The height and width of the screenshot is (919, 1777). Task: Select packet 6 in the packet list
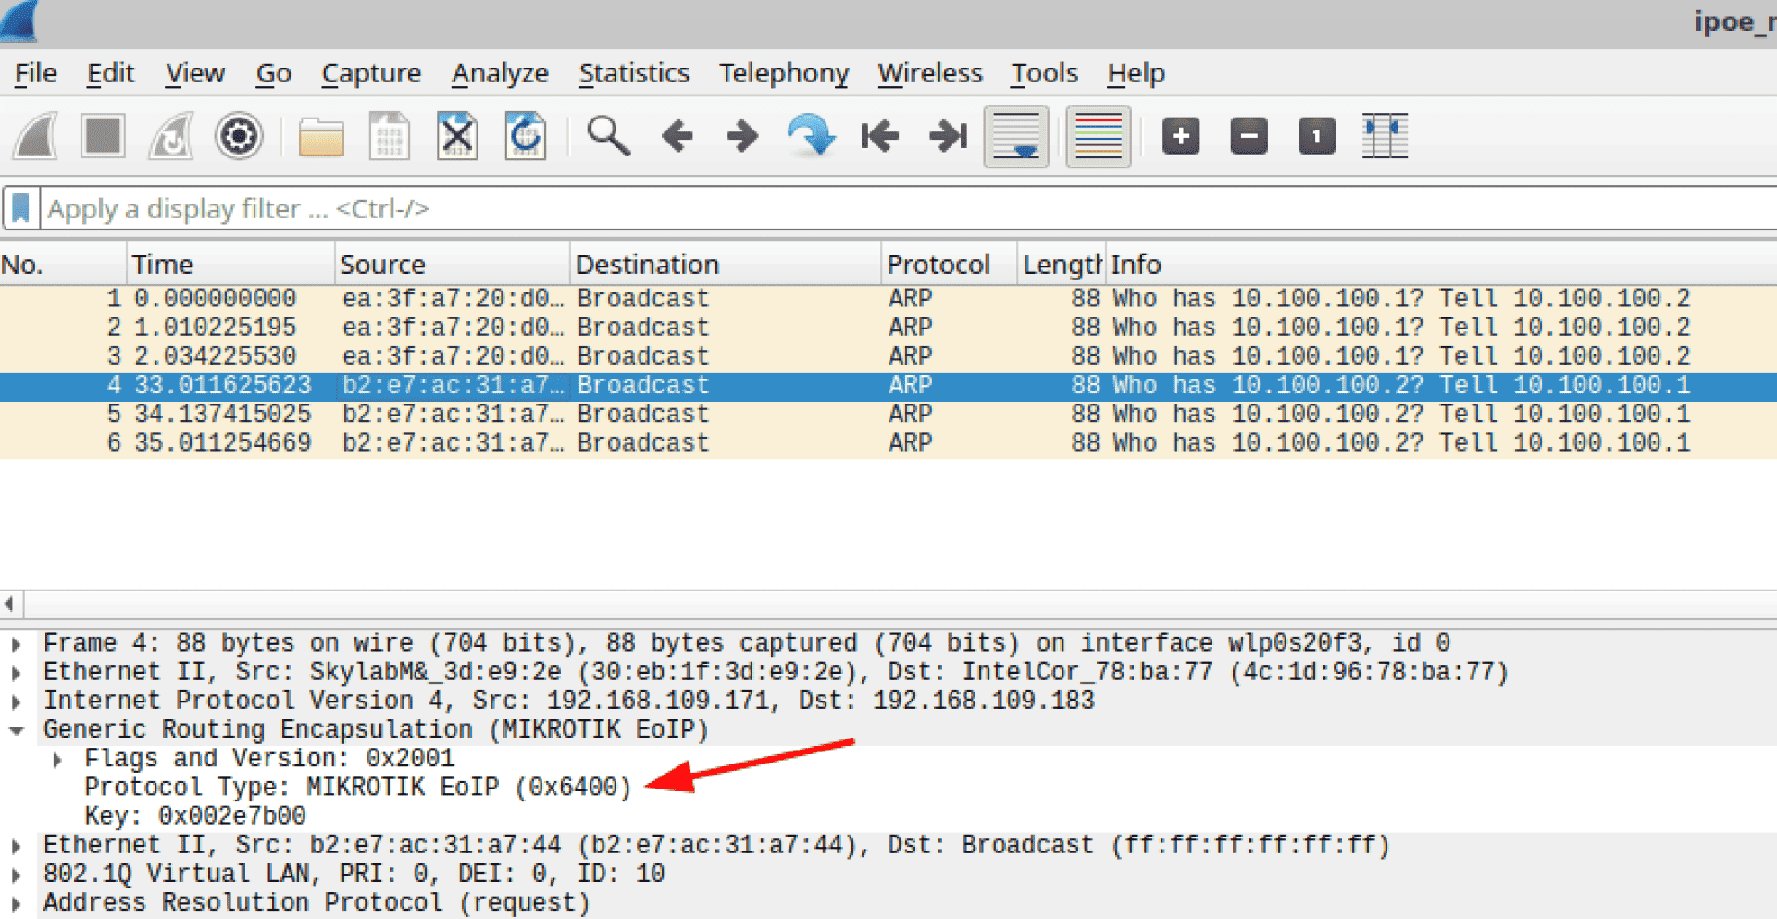coord(648,443)
